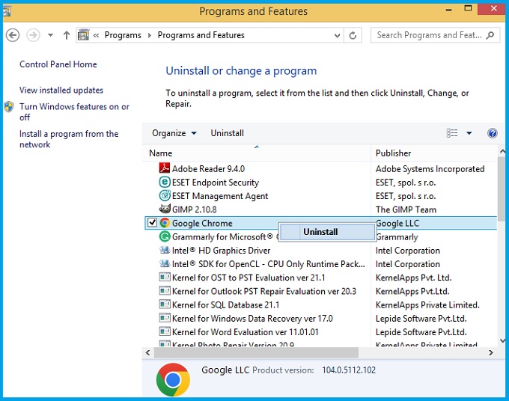The width and height of the screenshot is (509, 401).
Task: Open Install a program from the network
Action: [x=69, y=139]
